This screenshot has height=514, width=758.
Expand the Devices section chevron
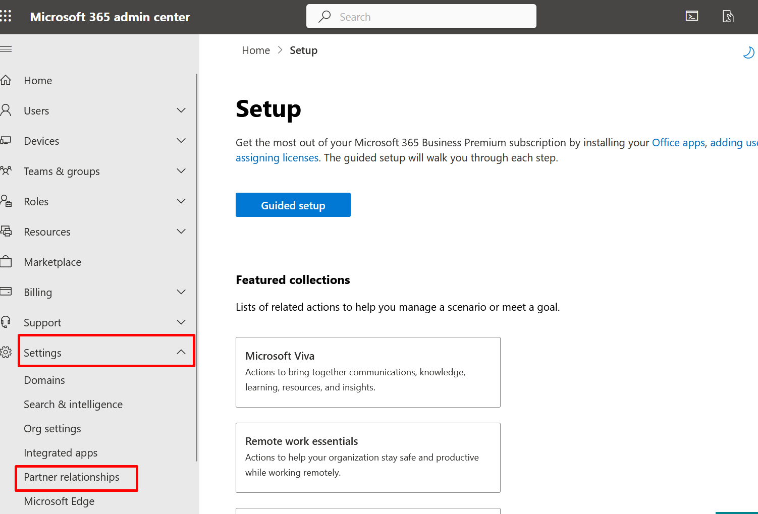click(x=181, y=140)
